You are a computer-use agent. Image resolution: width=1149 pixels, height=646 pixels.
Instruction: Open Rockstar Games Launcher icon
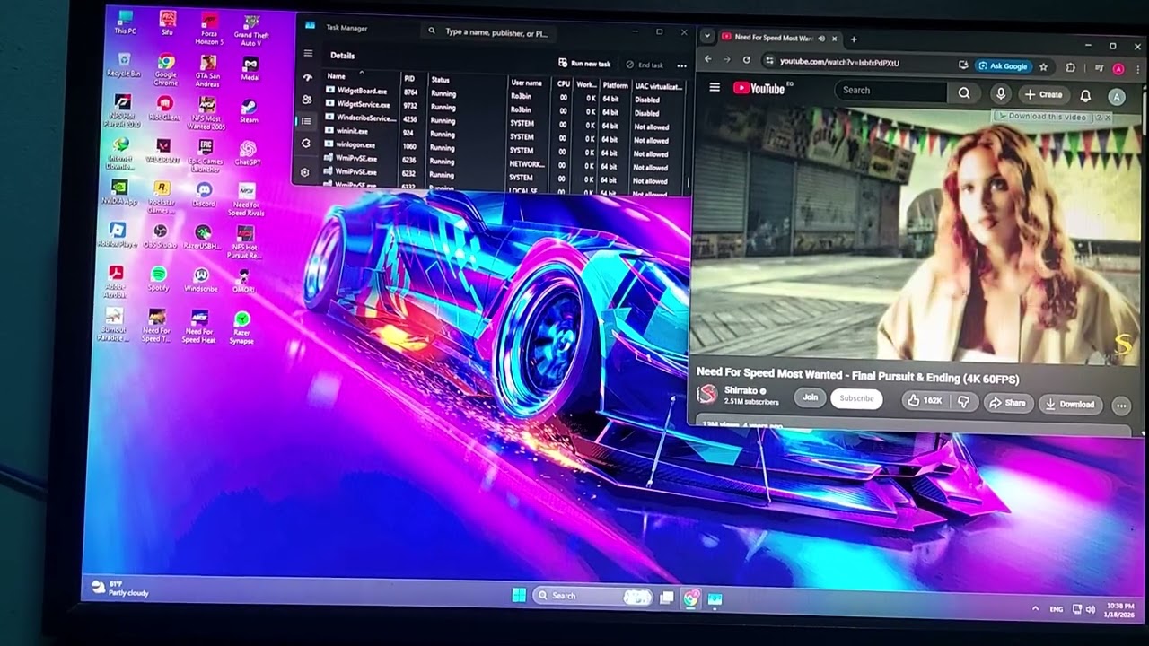click(162, 196)
